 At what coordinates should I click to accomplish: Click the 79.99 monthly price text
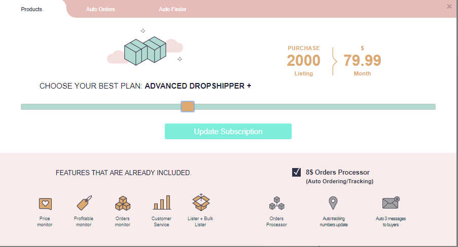(x=362, y=61)
